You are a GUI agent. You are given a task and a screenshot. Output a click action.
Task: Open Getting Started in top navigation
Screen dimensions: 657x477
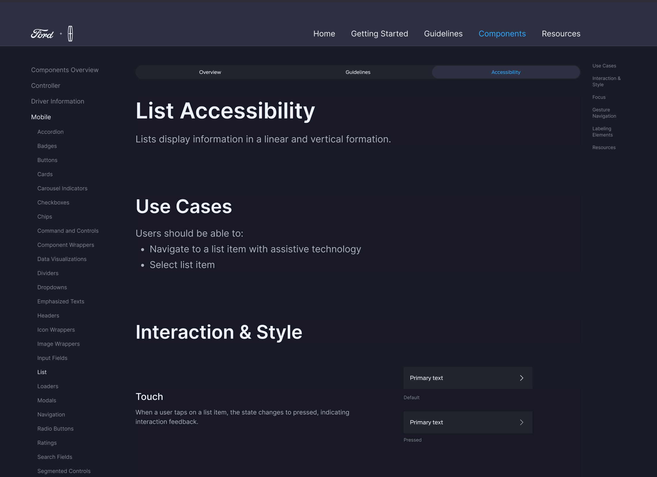pyautogui.click(x=379, y=34)
